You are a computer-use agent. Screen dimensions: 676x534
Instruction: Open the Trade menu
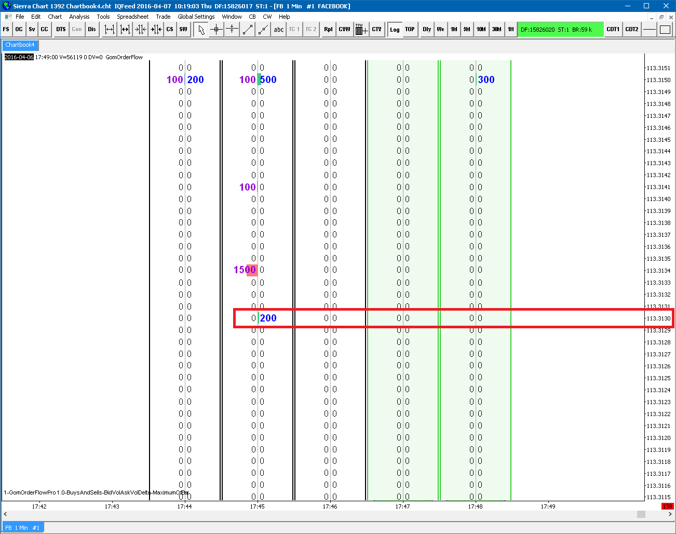163,17
